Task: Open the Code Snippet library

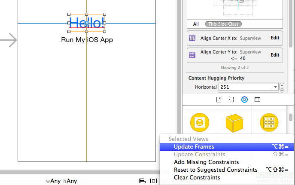Action: (x=231, y=99)
